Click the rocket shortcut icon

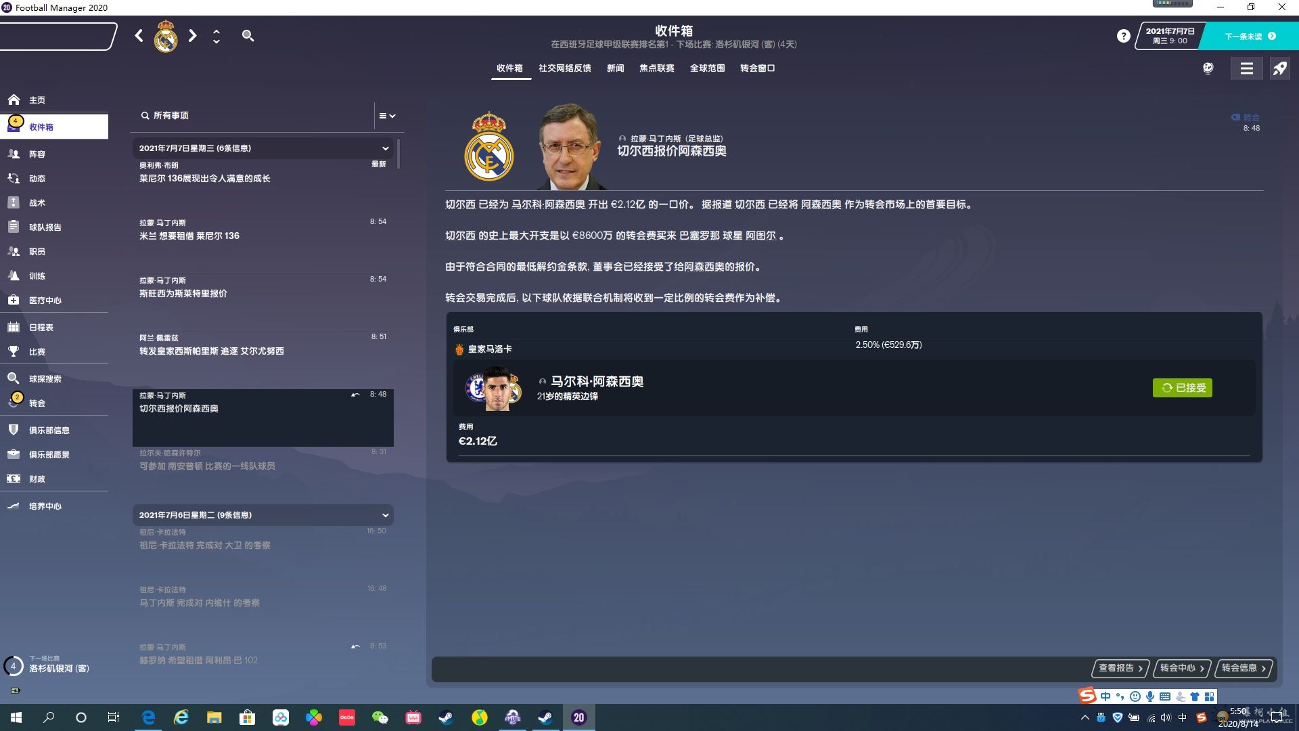point(1279,68)
